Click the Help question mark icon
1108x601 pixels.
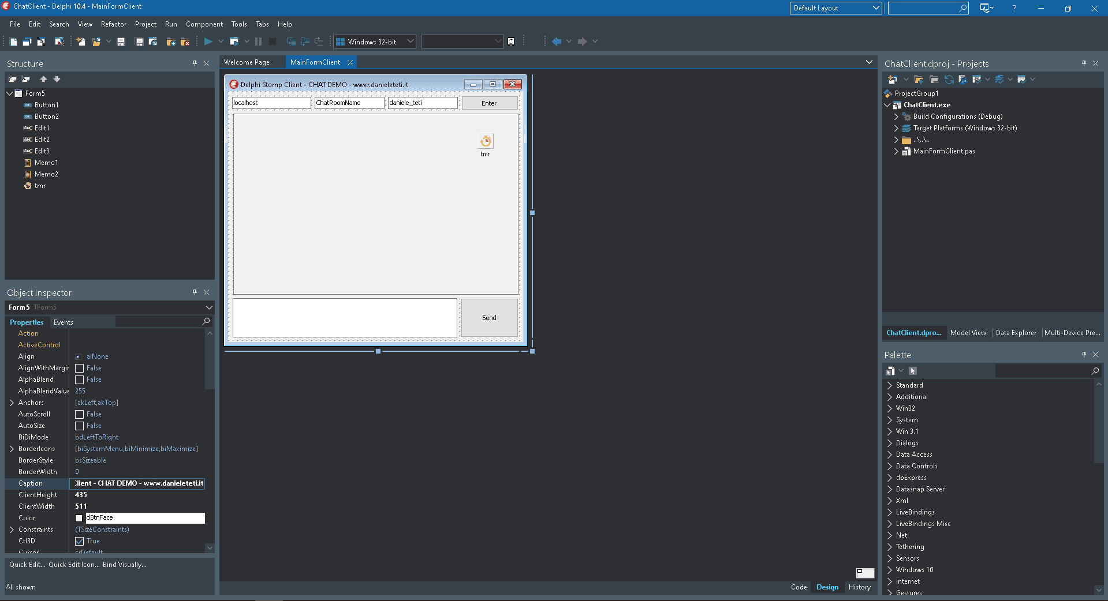tap(1014, 8)
